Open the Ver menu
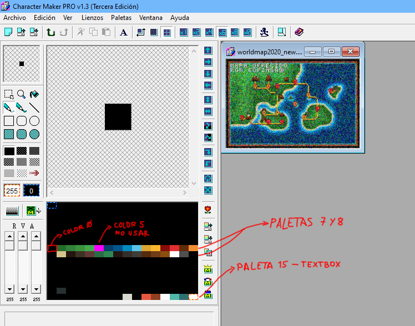 68,18
